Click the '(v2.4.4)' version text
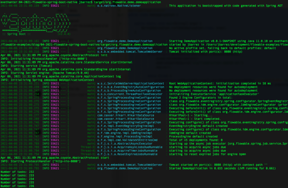Screen dimensions: 288x188 click(64, 34)
